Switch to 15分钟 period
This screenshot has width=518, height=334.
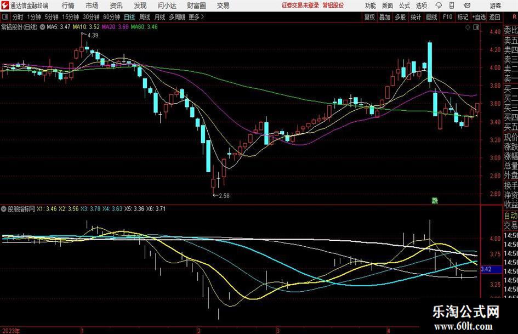71,17
